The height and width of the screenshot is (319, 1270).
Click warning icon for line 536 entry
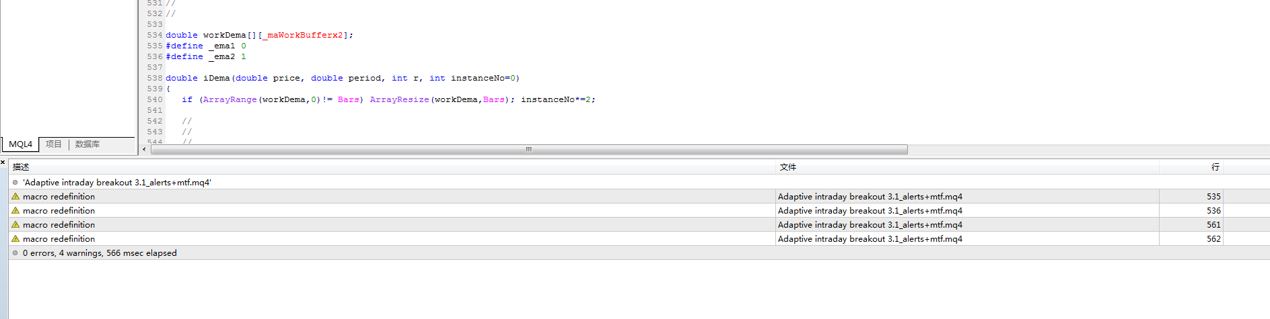coord(15,211)
